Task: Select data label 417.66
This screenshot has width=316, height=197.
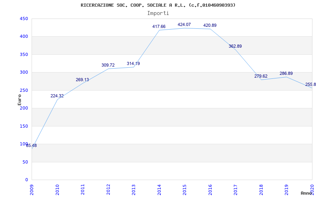Action: (x=159, y=26)
